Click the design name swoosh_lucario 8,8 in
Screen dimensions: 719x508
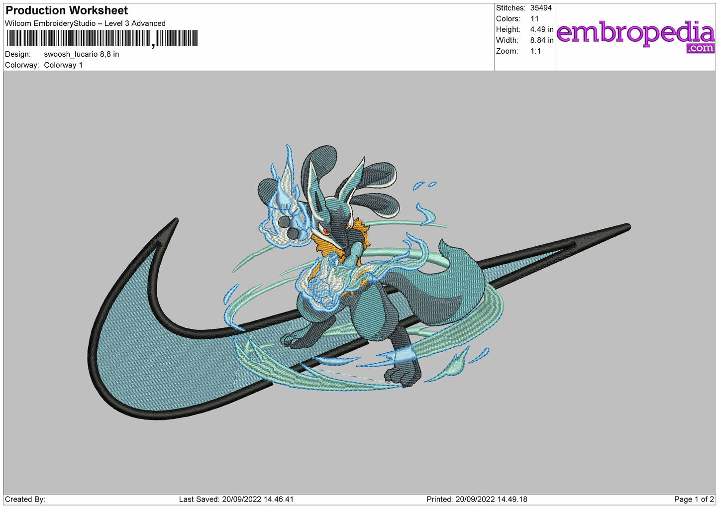tap(82, 54)
